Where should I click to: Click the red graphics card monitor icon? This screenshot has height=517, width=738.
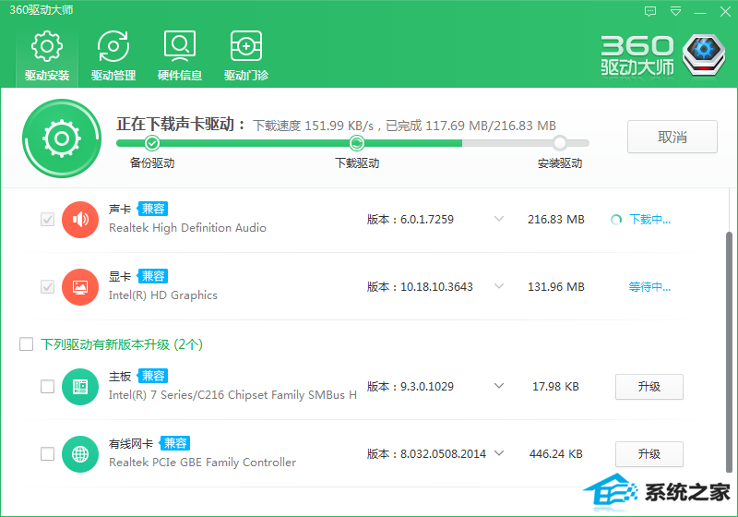(80, 287)
